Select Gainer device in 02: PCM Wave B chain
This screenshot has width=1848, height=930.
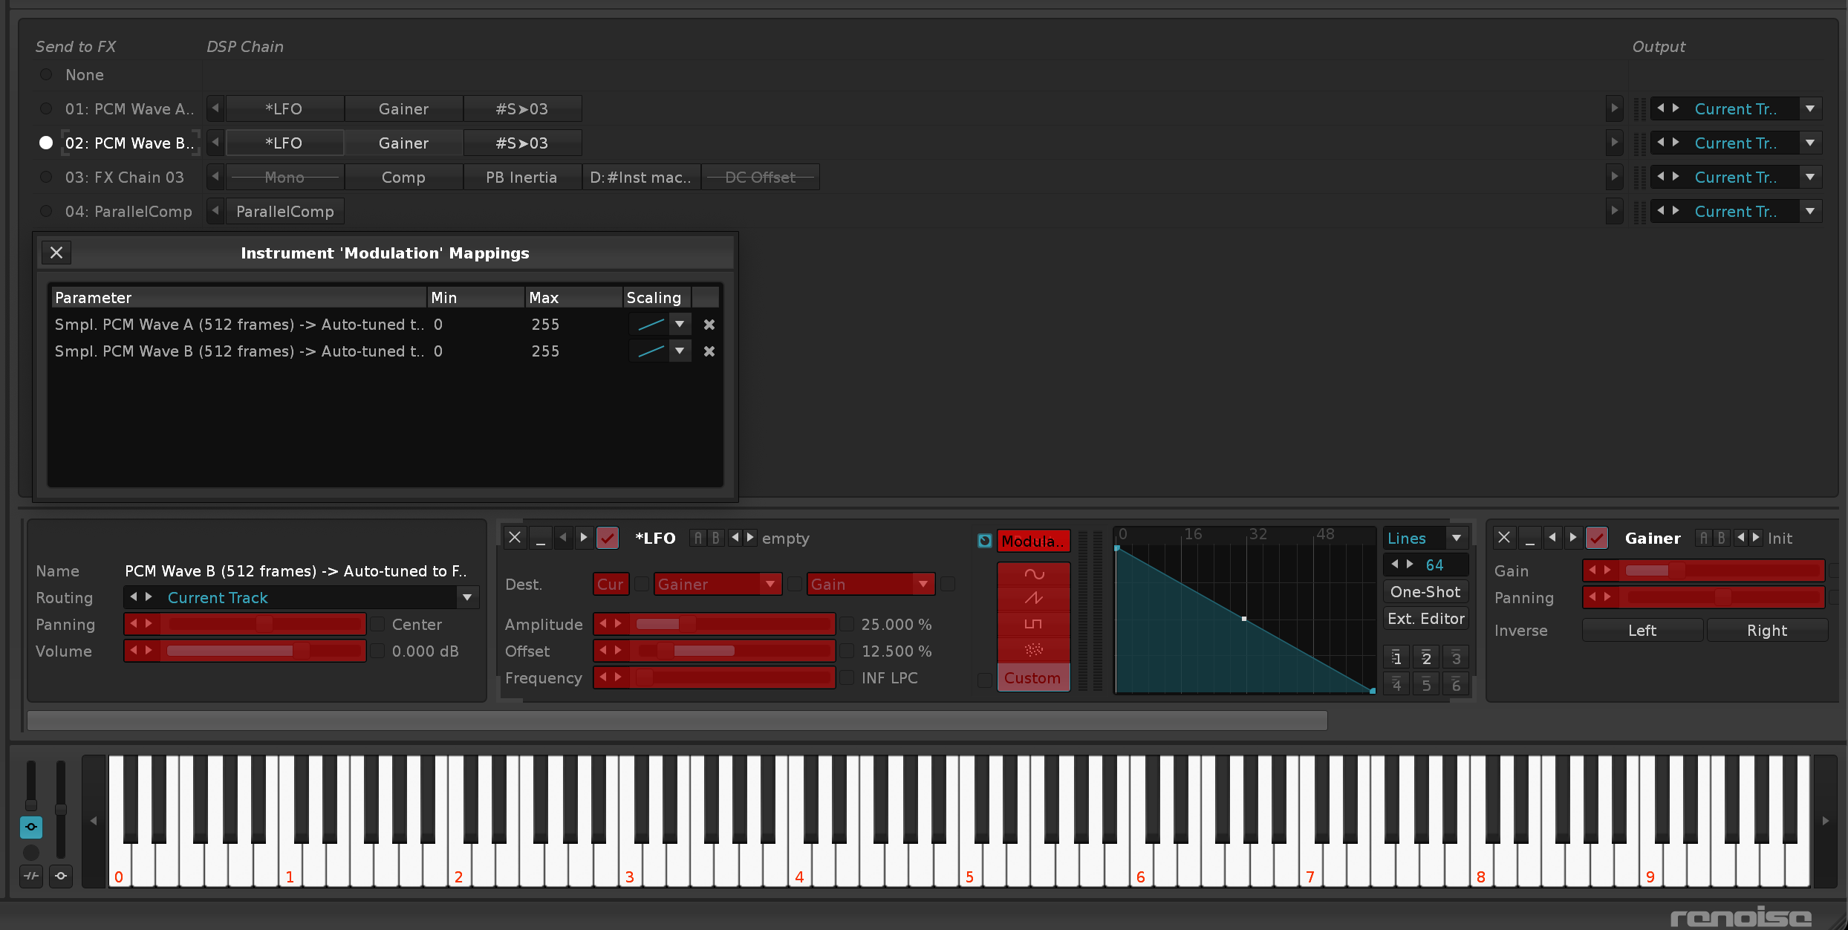[403, 143]
